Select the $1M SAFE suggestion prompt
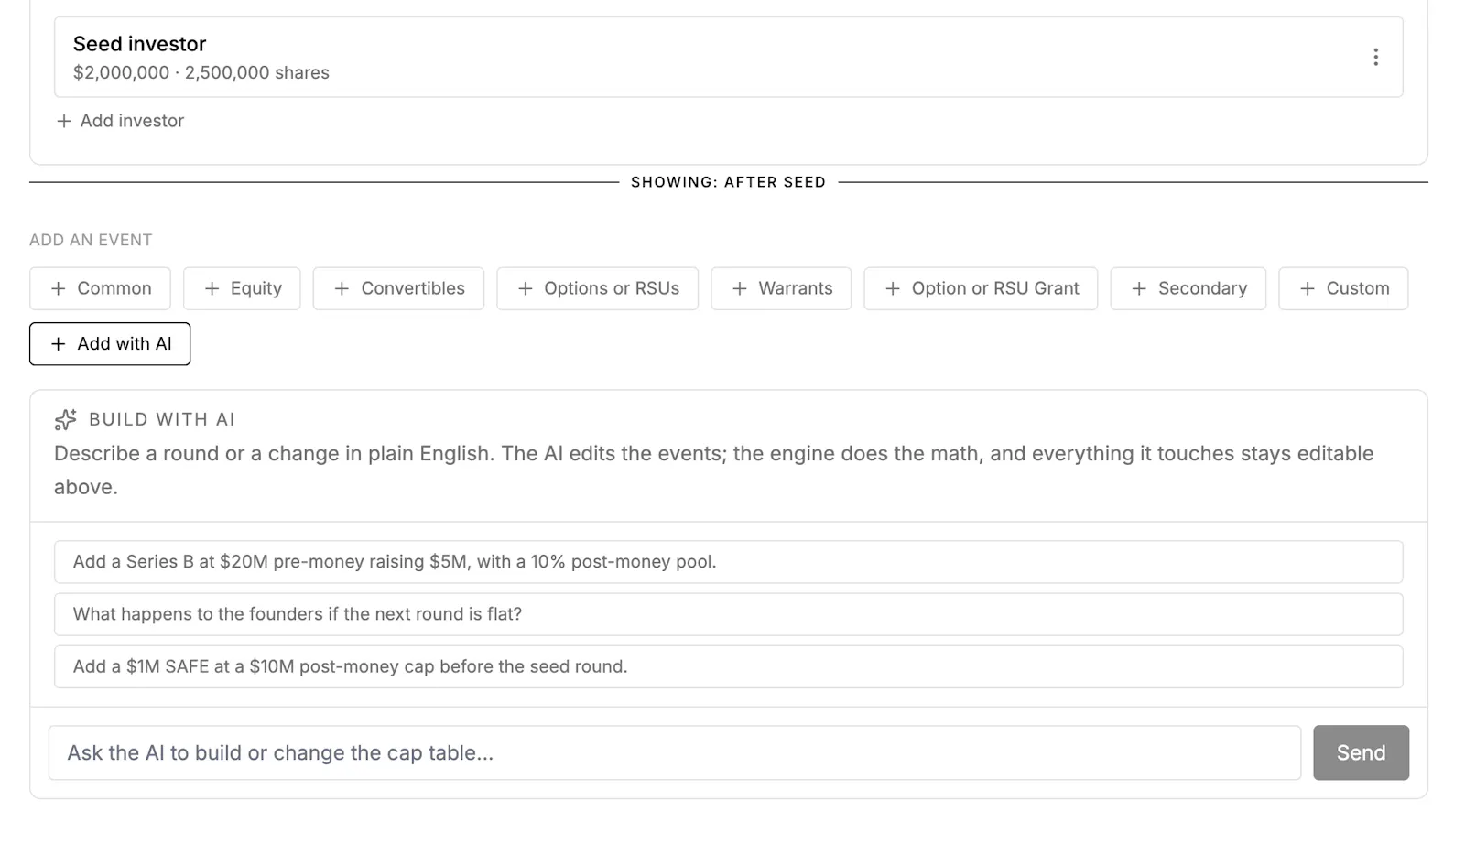The height and width of the screenshot is (854, 1465). click(x=729, y=666)
